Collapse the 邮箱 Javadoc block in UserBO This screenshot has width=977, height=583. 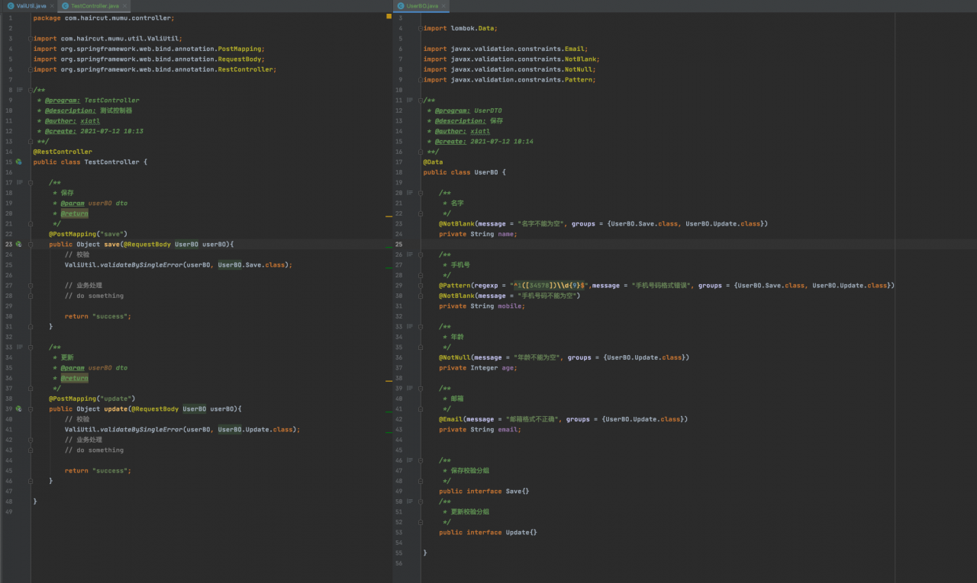point(420,388)
